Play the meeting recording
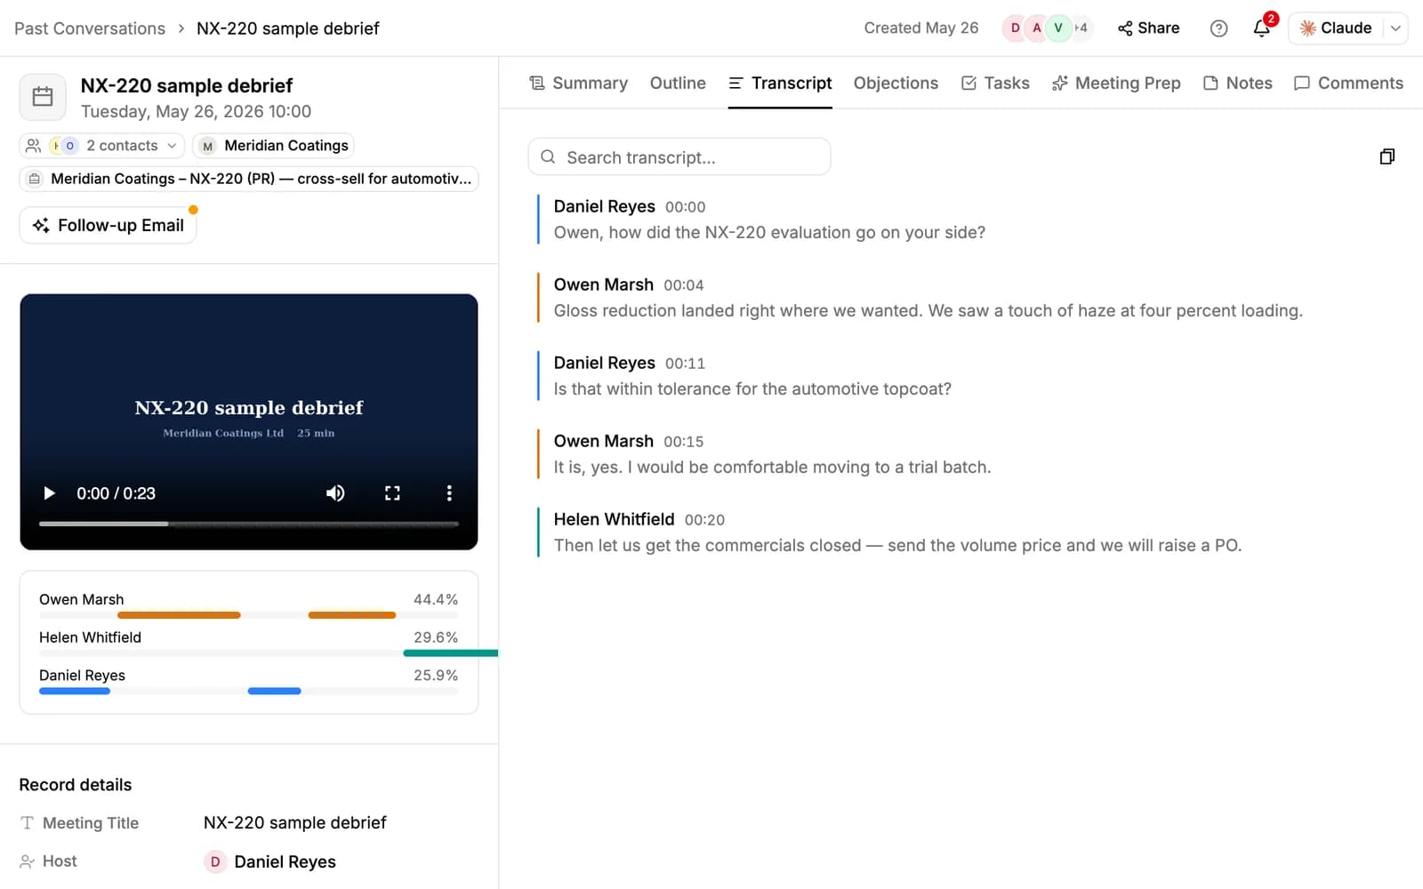This screenshot has height=889, width=1423. tap(50, 493)
